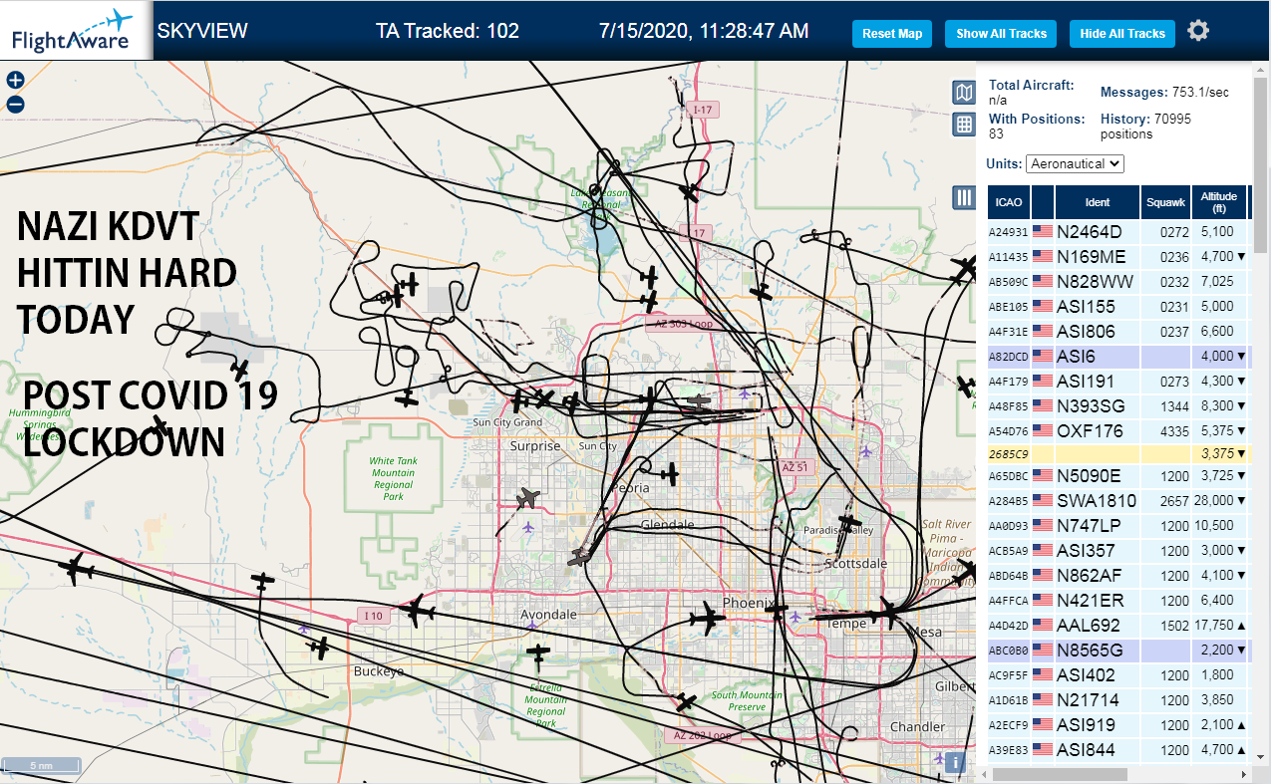This screenshot has height=784, width=1271.
Task: Click the Messages 753.1/sec text
Action: (x=1164, y=93)
